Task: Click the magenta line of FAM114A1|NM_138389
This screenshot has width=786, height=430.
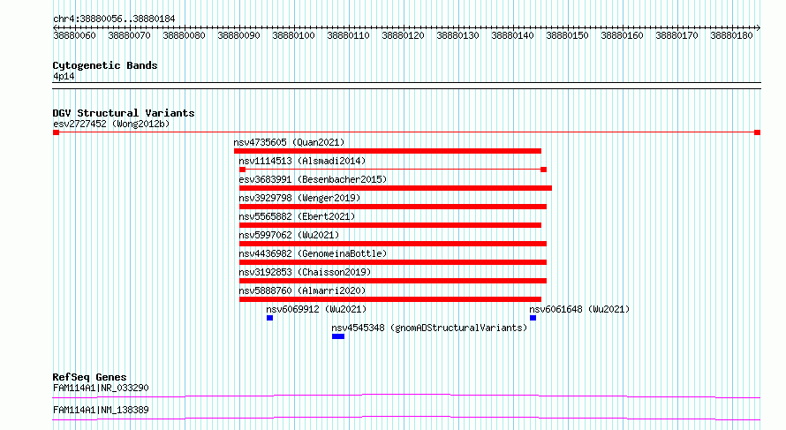Action: tap(406, 418)
